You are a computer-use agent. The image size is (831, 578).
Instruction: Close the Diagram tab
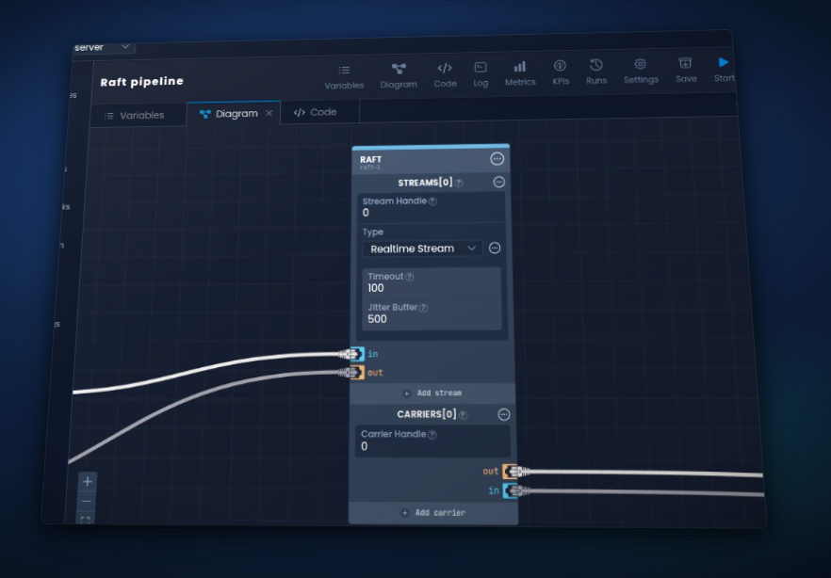click(269, 113)
